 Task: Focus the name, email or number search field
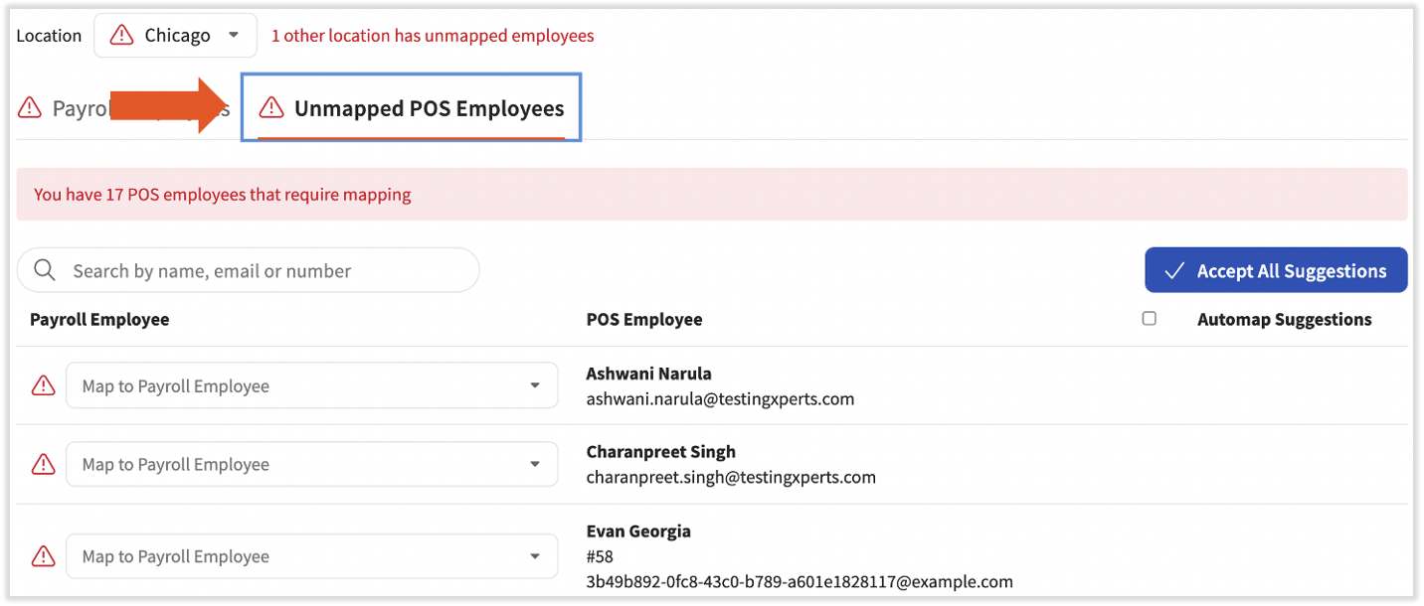tap(264, 271)
